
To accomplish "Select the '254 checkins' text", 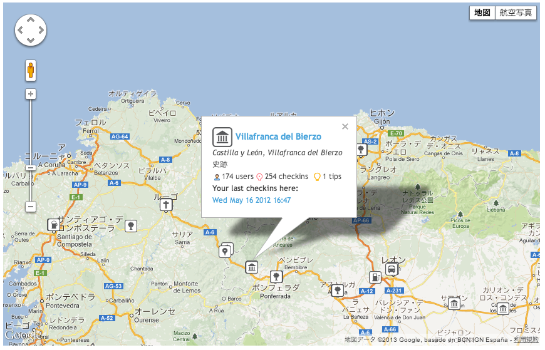I will click(286, 177).
